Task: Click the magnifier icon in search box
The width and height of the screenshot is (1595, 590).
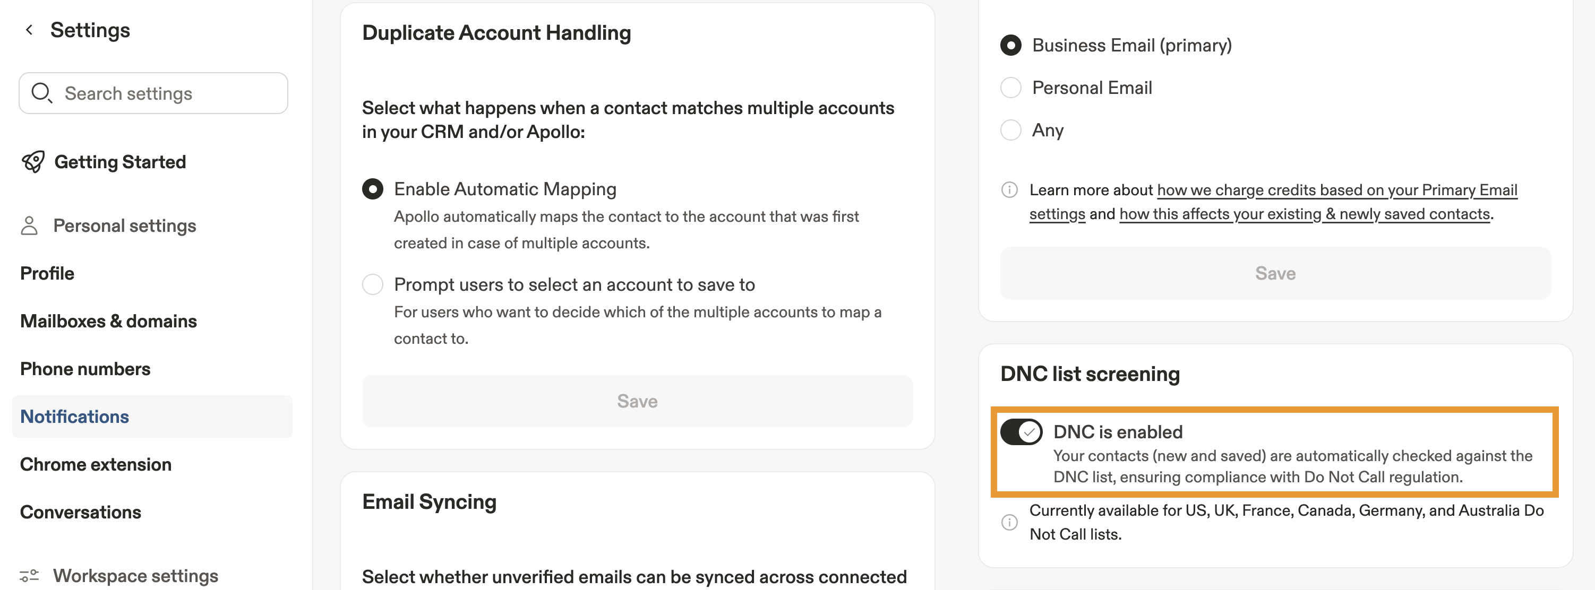Action: (x=41, y=93)
